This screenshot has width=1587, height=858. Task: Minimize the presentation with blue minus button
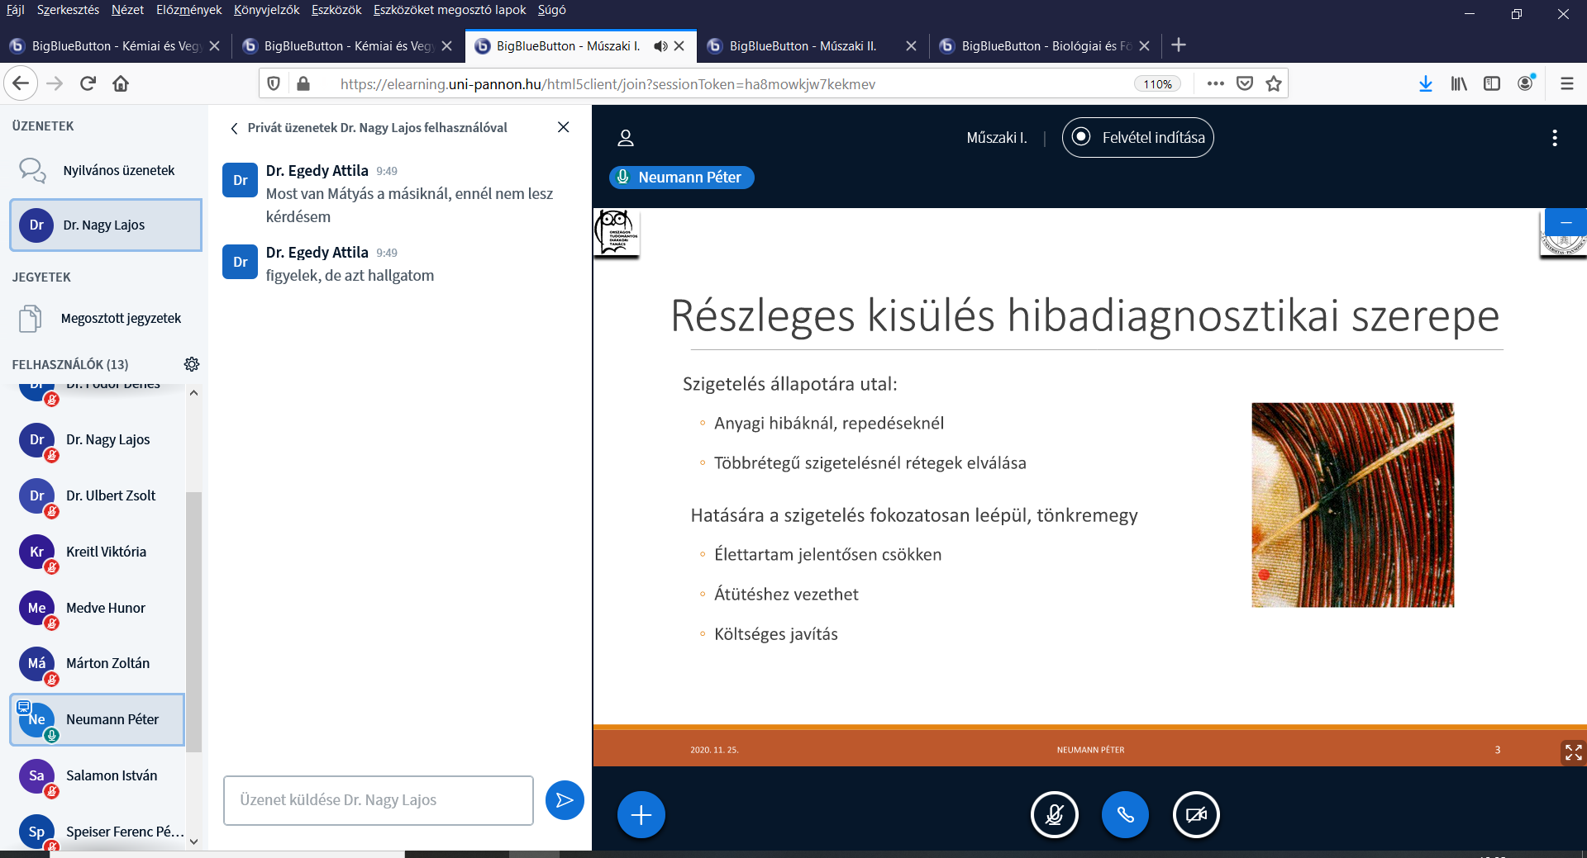click(x=1566, y=223)
